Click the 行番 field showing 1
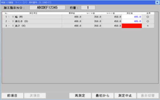 (x=88, y=7)
